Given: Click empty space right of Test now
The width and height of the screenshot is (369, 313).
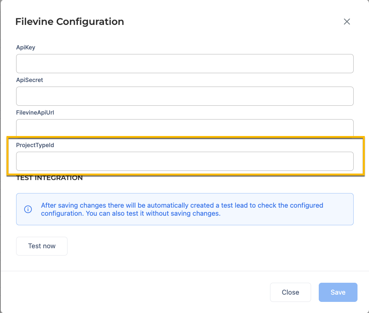Looking at the screenshot, I should point(192,246).
